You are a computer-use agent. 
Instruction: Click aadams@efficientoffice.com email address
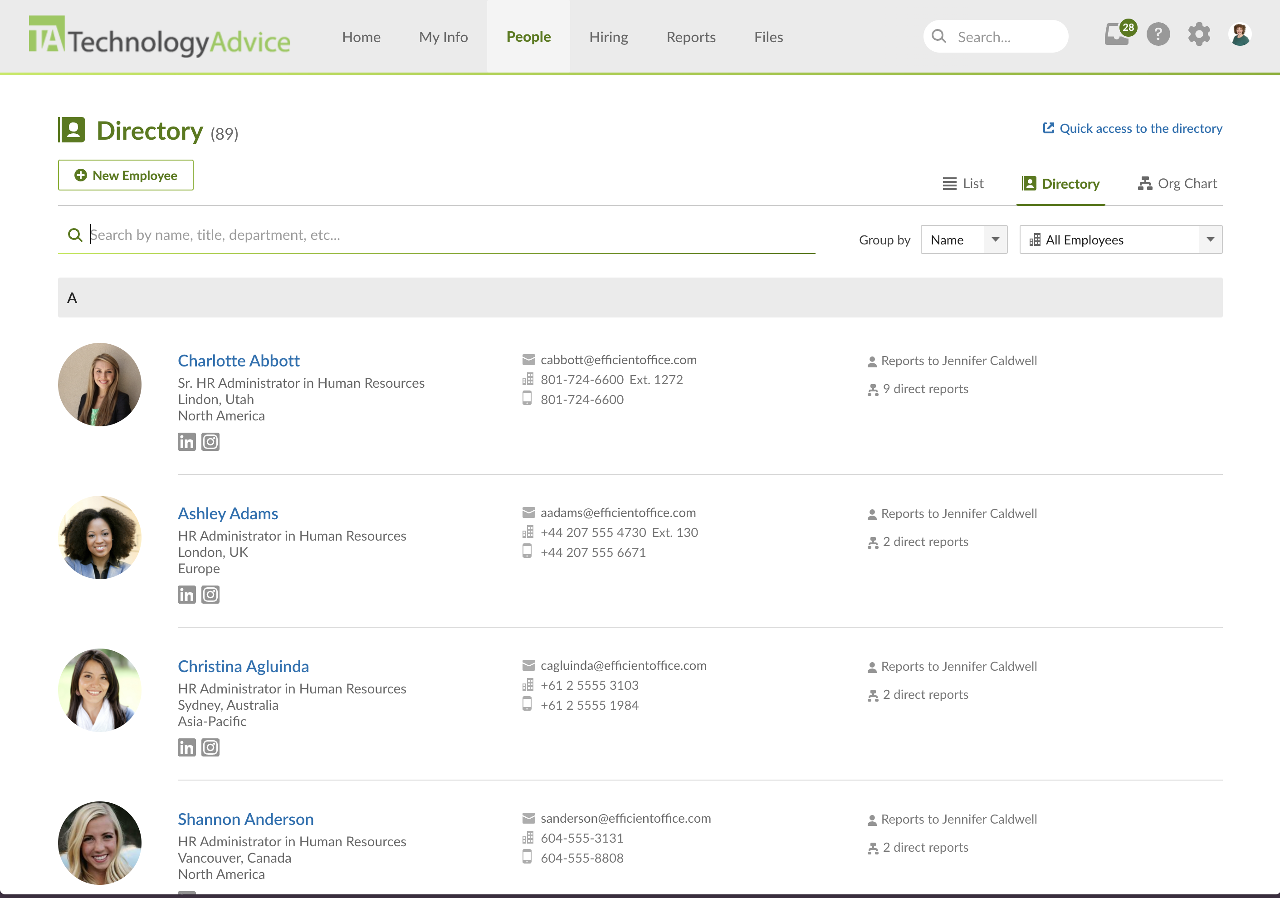[x=618, y=513]
